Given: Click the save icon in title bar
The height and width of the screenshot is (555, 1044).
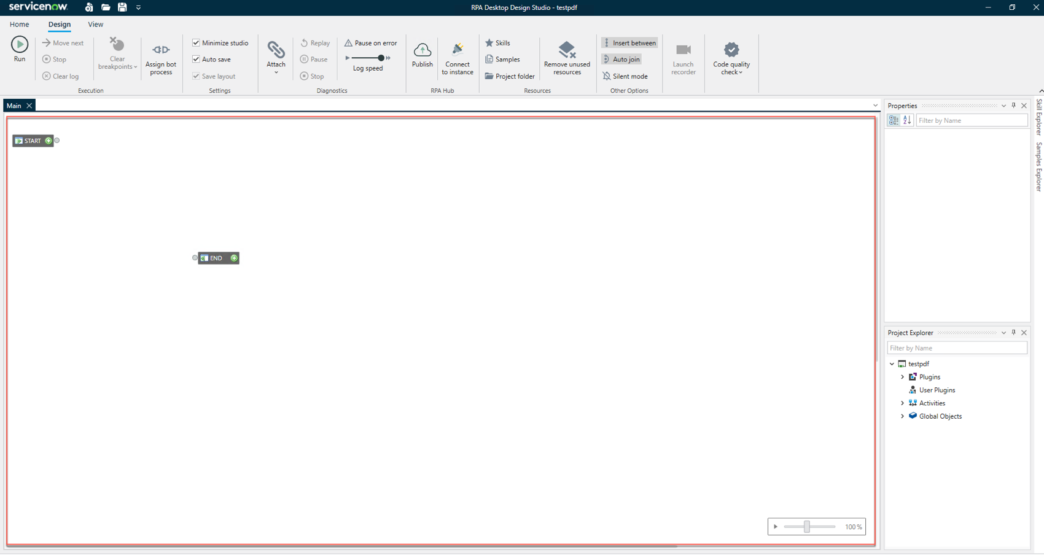Looking at the screenshot, I should tap(122, 7).
